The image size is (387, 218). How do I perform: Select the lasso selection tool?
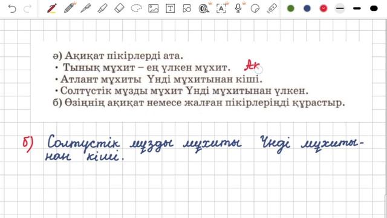click(x=136, y=8)
